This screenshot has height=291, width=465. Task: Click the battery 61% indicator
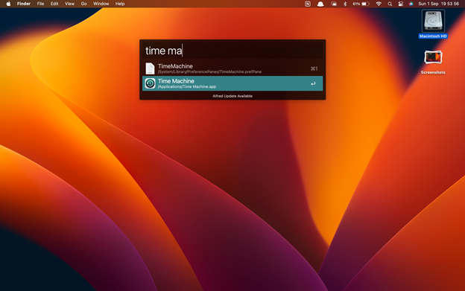(361, 4)
